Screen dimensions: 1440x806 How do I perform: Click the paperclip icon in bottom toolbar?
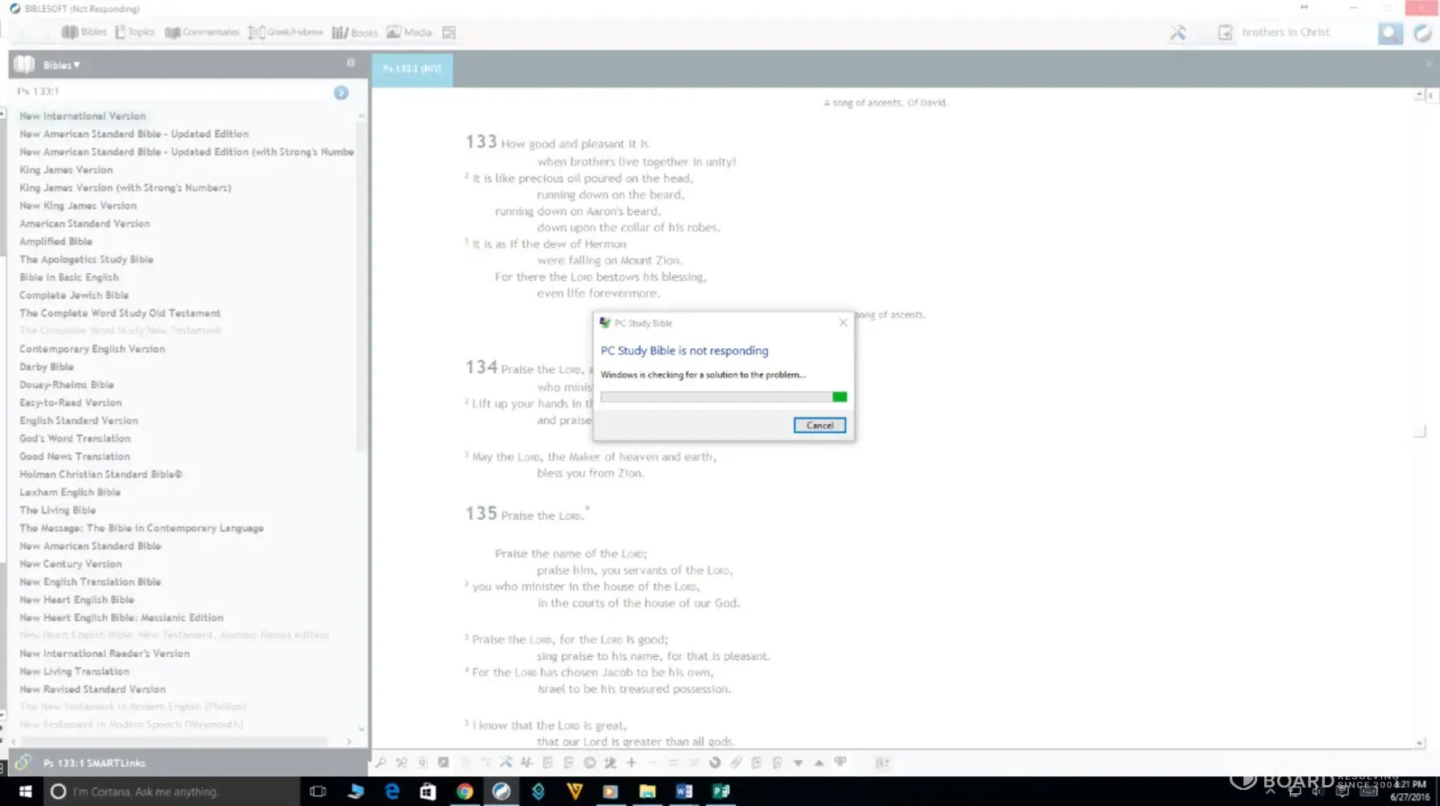click(x=736, y=762)
